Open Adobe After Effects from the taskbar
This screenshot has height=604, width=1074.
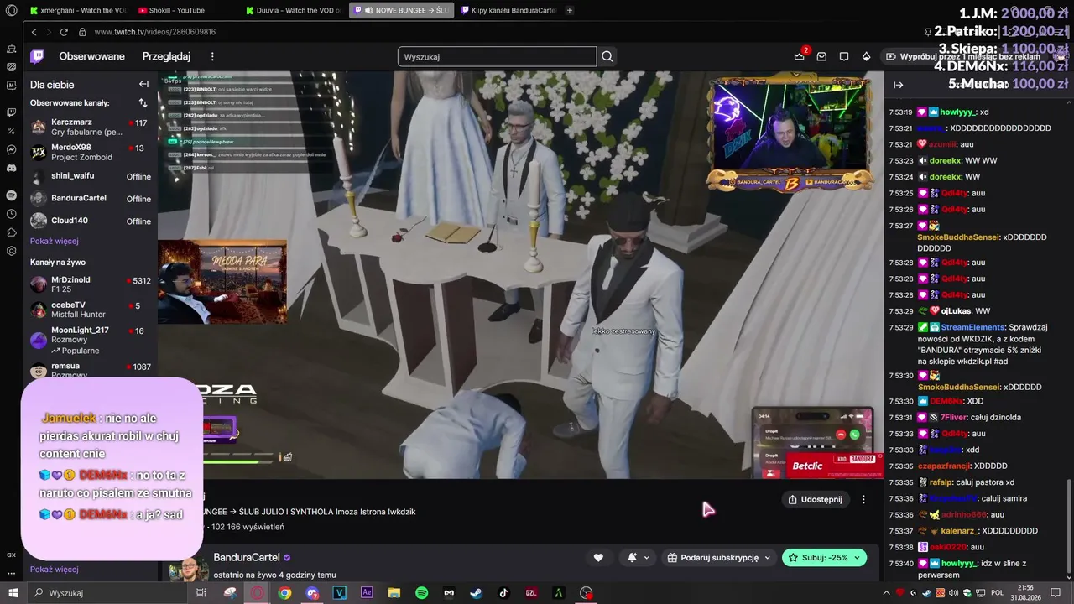tap(367, 593)
